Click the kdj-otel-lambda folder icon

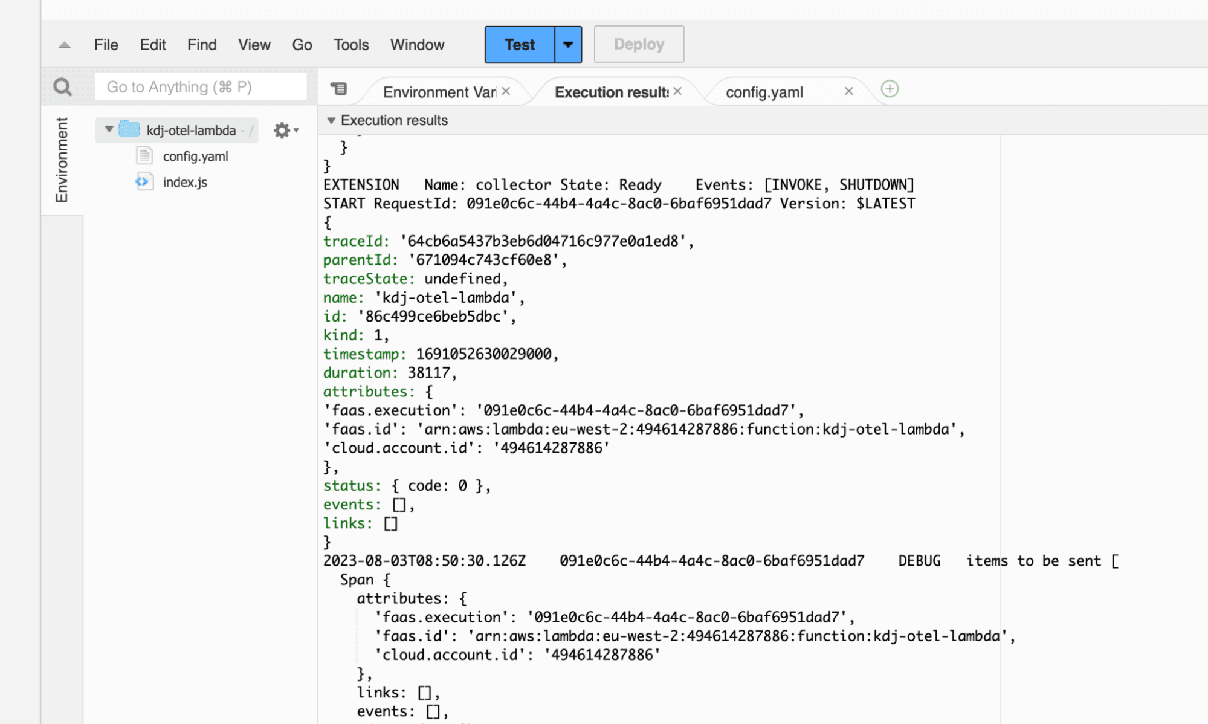tap(128, 129)
